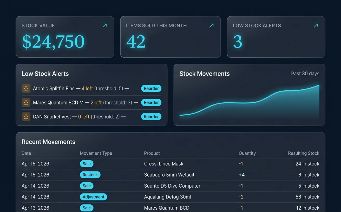Reorder DAN Snorkel Vest
This screenshot has width=341, height=212.
151,117
